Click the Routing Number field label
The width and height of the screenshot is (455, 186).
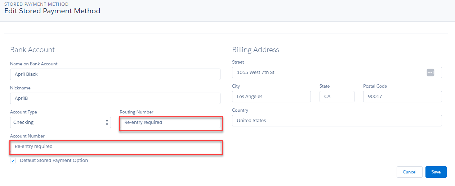pyautogui.click(x=137, y=112)
